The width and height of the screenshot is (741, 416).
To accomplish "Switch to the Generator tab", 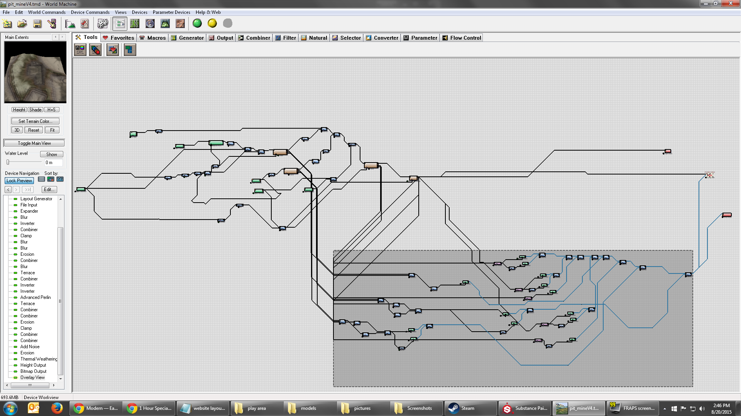I will [x=188, y=38].
